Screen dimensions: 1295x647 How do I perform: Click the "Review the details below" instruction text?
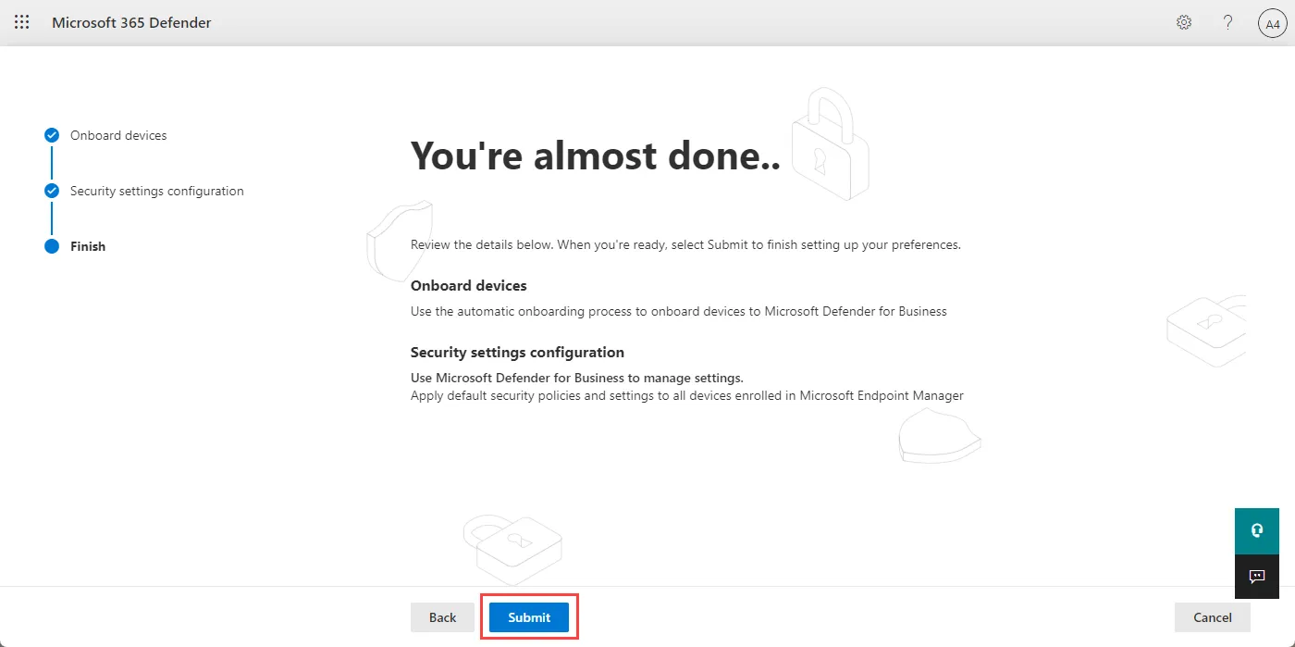(x=685, y=245)
